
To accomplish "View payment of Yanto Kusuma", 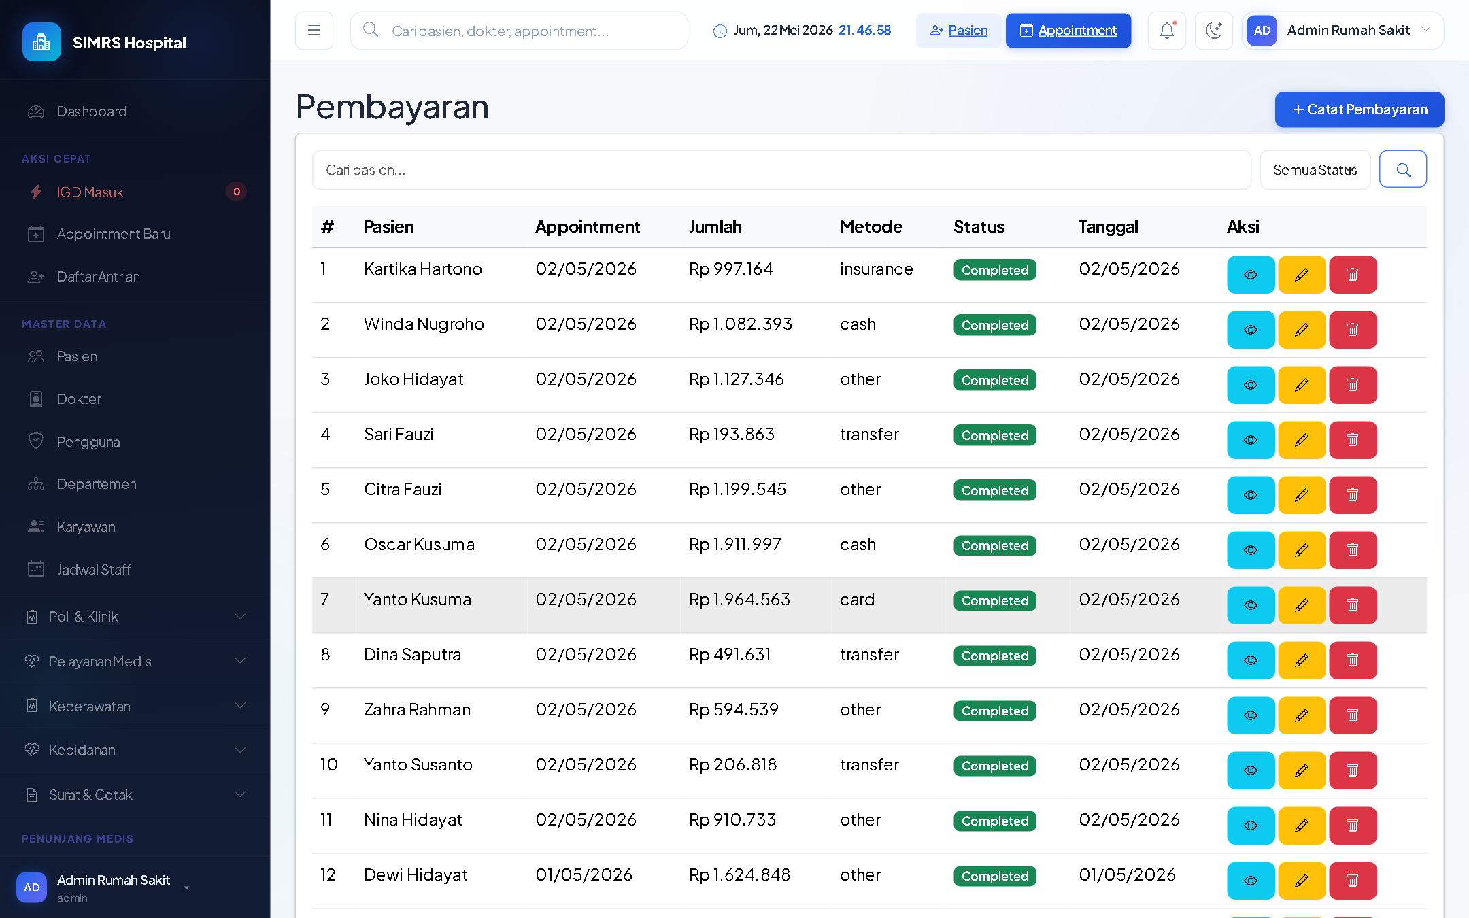I will point(1251,605).
